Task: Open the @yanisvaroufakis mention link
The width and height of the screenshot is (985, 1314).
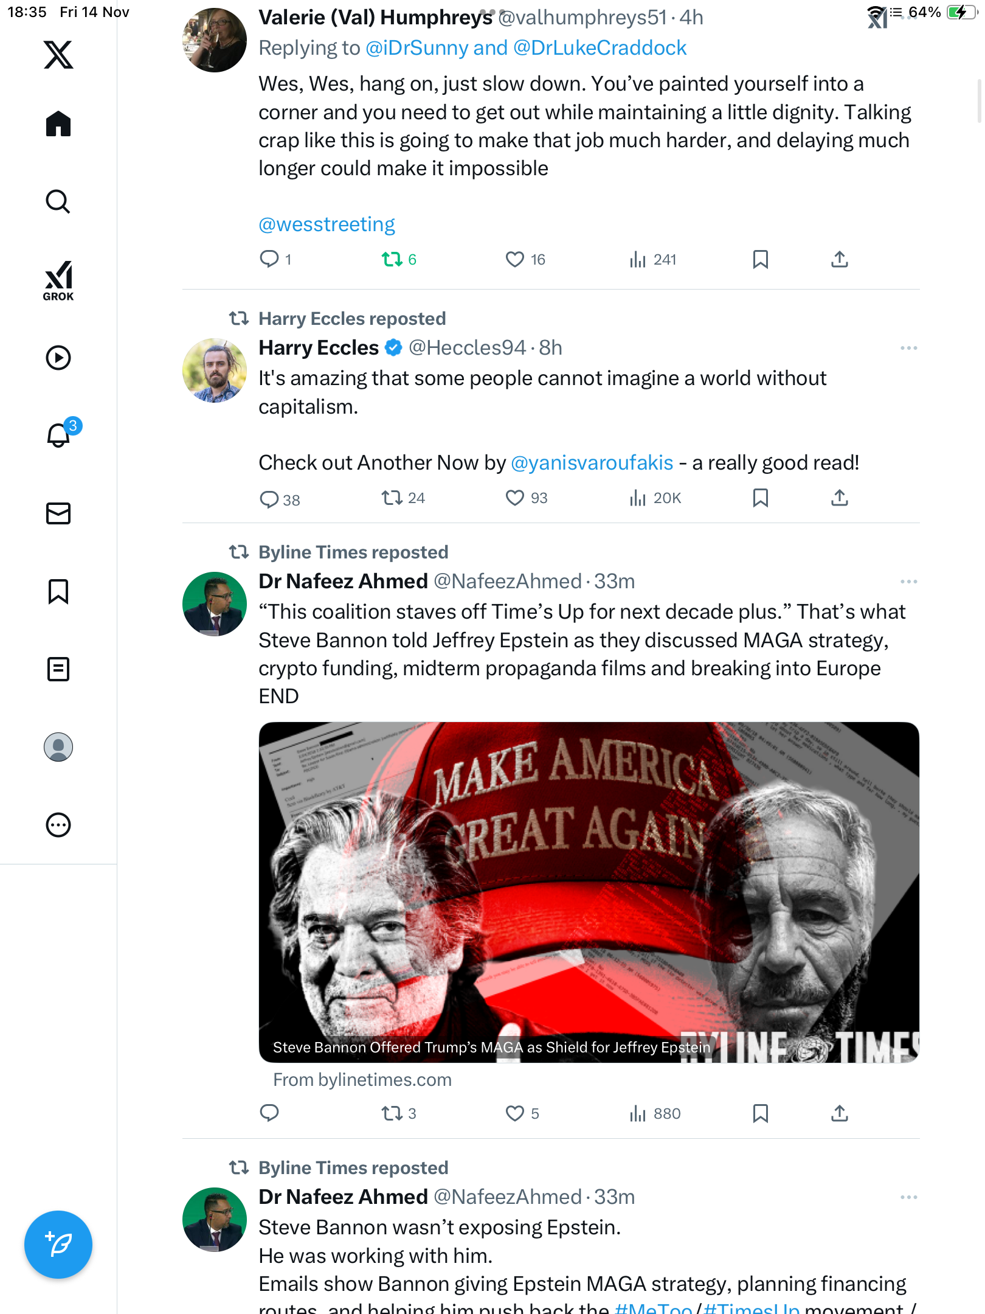Action: (592, 463)
